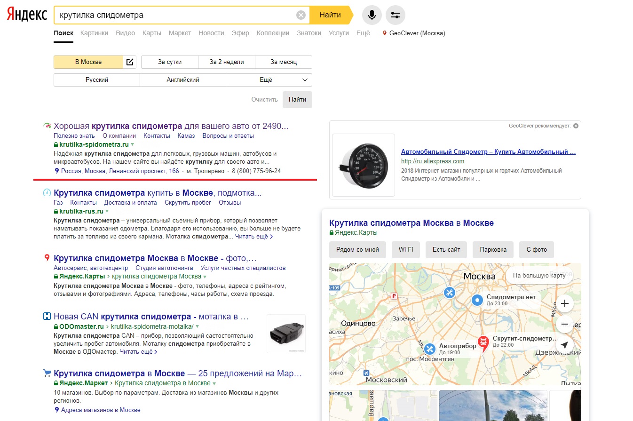The width and height of the screenshot is (633, 421).
Task: Select the За 2 недели time filter
Action: click(227, 62)
